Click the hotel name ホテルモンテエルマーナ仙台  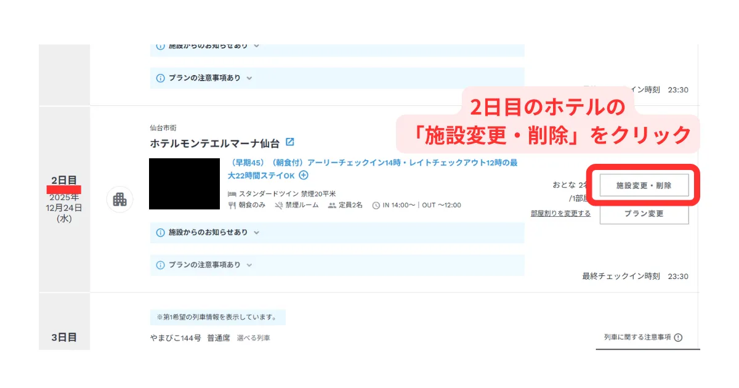214,143
